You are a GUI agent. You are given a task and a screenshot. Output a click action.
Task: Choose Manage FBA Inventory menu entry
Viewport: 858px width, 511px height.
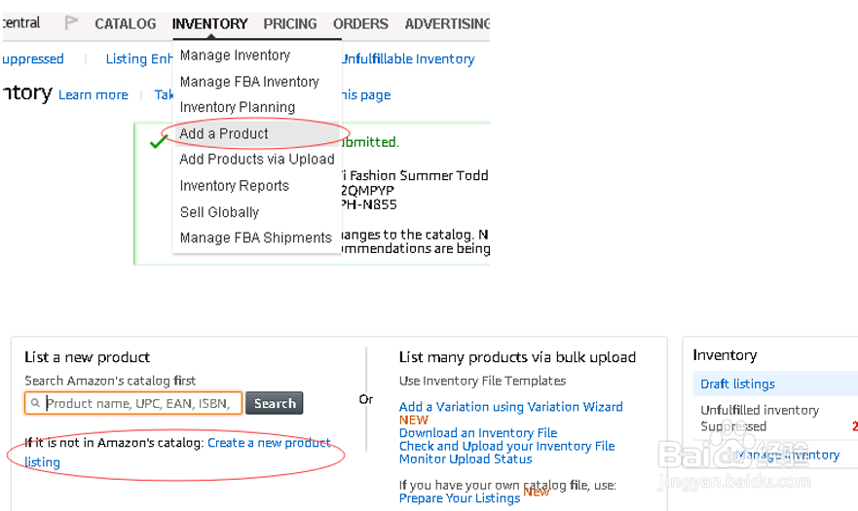[249, 82]
